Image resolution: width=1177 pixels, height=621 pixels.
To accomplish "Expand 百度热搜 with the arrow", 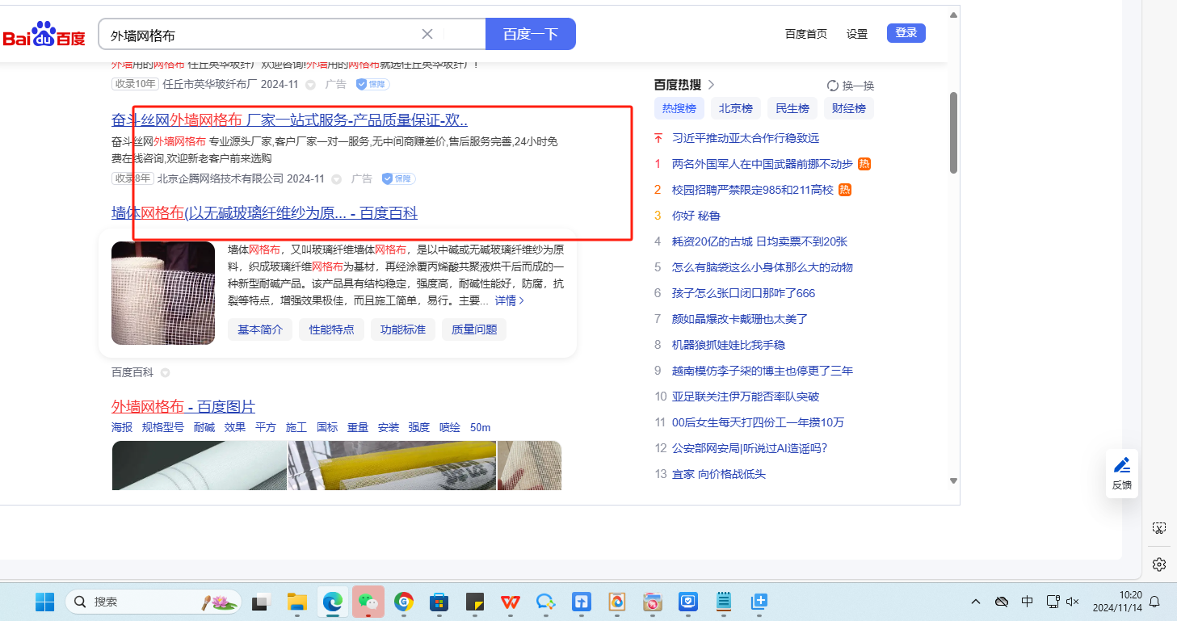I will [711, 85].
